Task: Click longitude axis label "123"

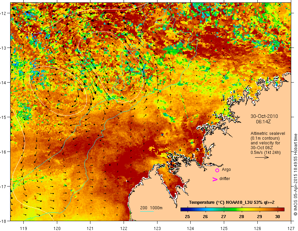Action: [x=157, y=228]
